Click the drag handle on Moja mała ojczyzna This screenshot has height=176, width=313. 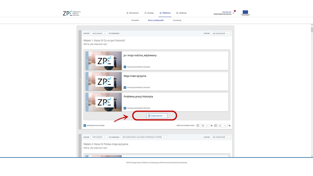87,81
